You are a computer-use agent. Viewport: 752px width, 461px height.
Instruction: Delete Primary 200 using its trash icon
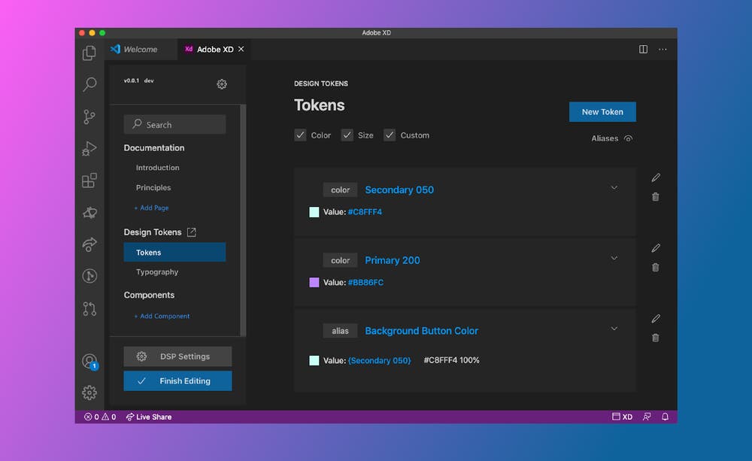click(655, 267)
